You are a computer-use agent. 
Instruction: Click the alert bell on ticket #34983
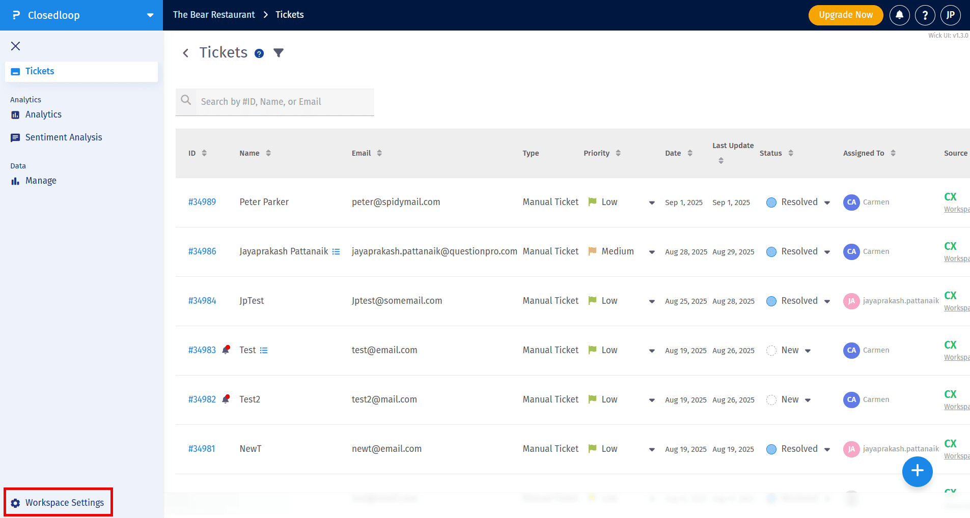click(x=226, y=350)
